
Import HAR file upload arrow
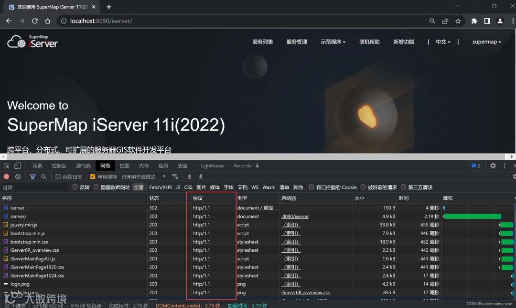[x=189, y=177]
